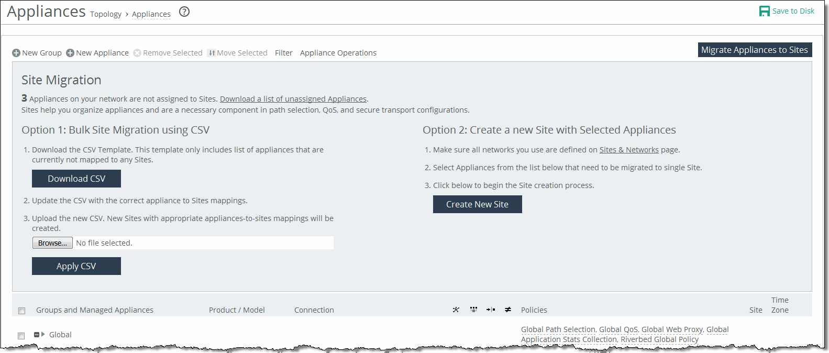This screenshot has width=829, height=353.
Task: Open the Filter menu
Action: (283, 53)
